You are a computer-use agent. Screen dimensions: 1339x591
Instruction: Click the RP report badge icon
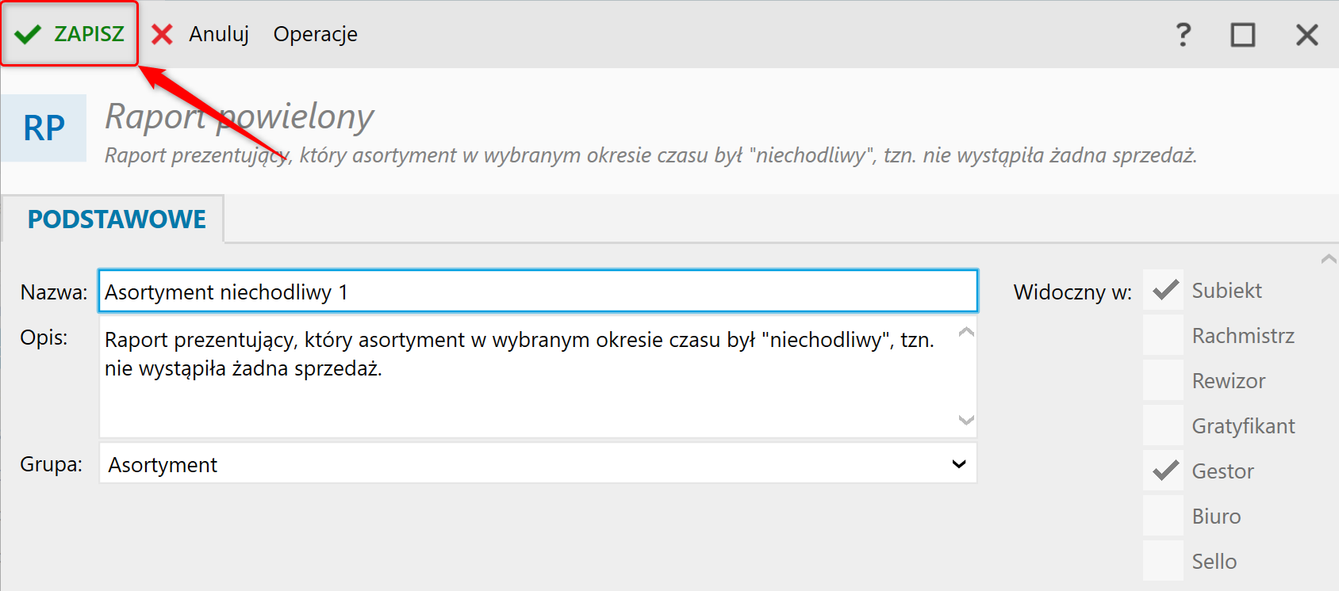(x=44, y=128)
